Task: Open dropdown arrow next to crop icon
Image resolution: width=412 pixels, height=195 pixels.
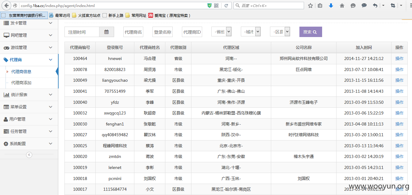Action: click(401, 6)
